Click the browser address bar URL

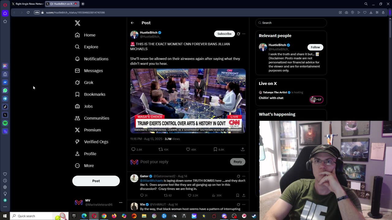coord(76,13)
